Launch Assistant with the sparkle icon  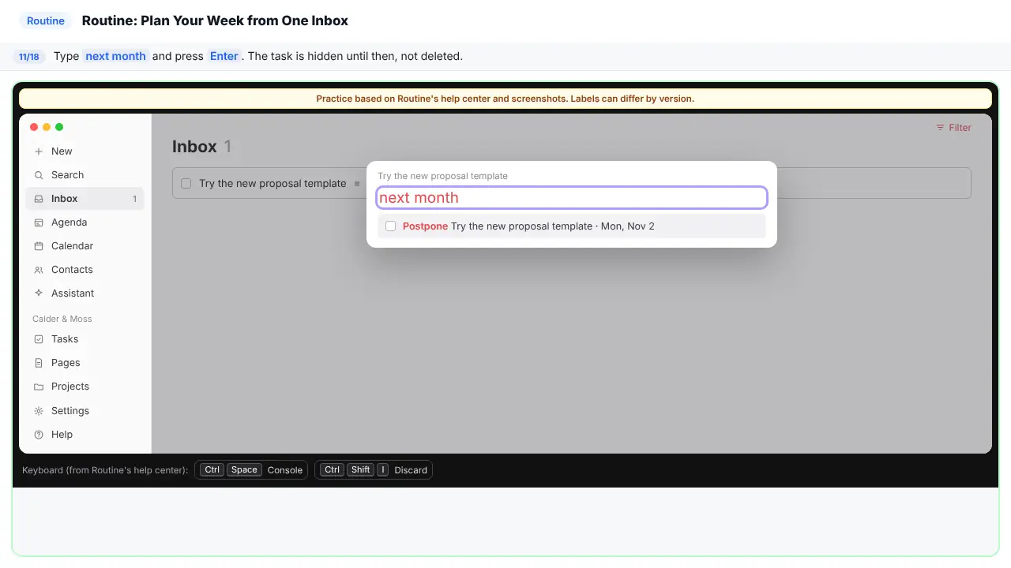pos(39,293)
